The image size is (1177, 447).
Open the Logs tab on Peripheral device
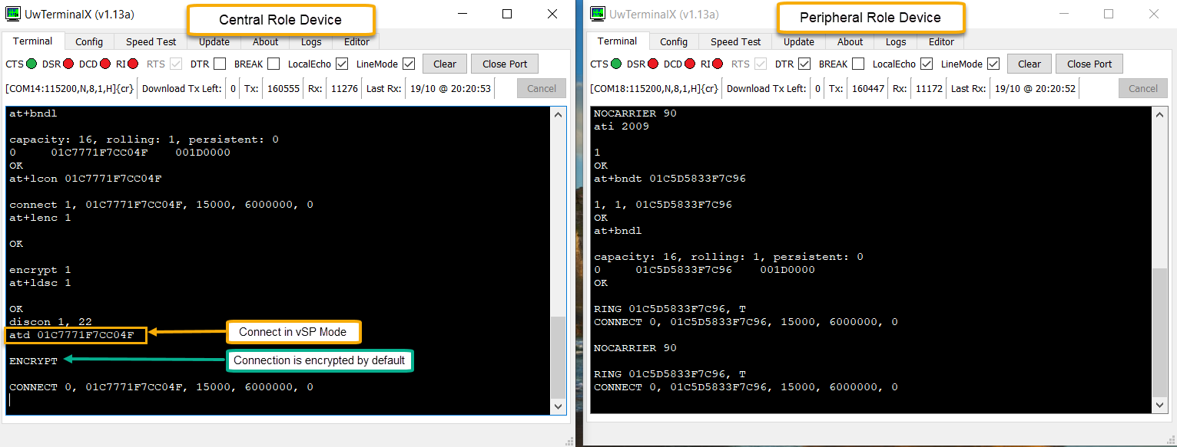click(x=896, y=41)
